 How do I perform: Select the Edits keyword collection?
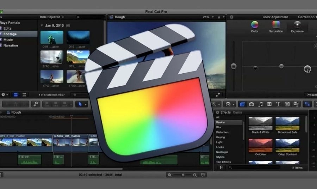tap(7, 28)
